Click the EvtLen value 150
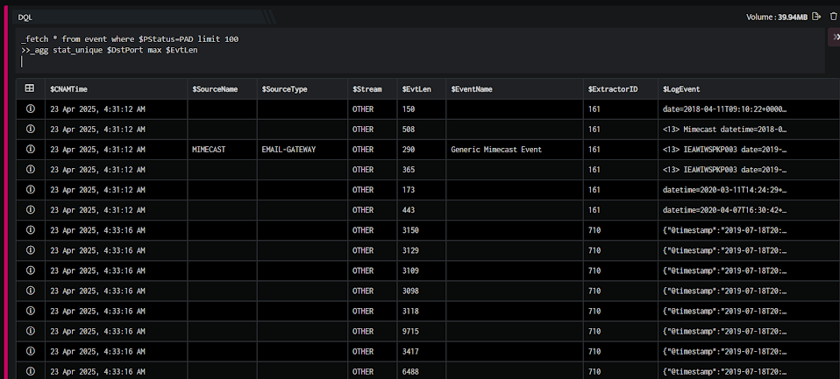The width and height of the screenshot is (840, 379). coord(409,109)
